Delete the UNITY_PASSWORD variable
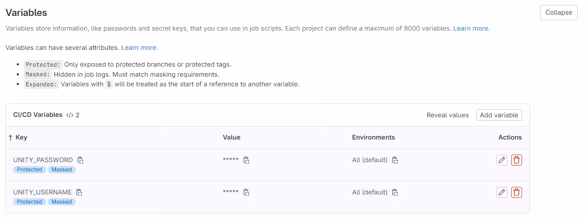 pyautogui.click(x=517, y=160)
